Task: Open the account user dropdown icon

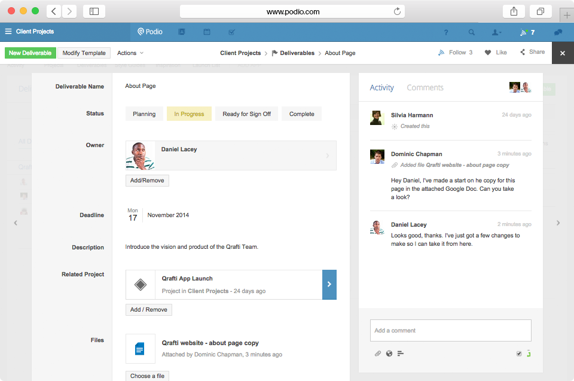Action: [496, 32]
